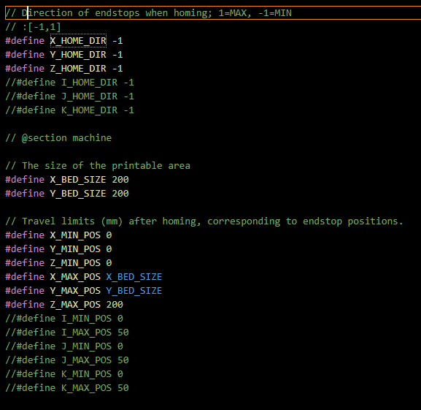The image size is (421, 410).
Task: Click the Y_BED_SIZE define name
Action: tap(78, 193)
